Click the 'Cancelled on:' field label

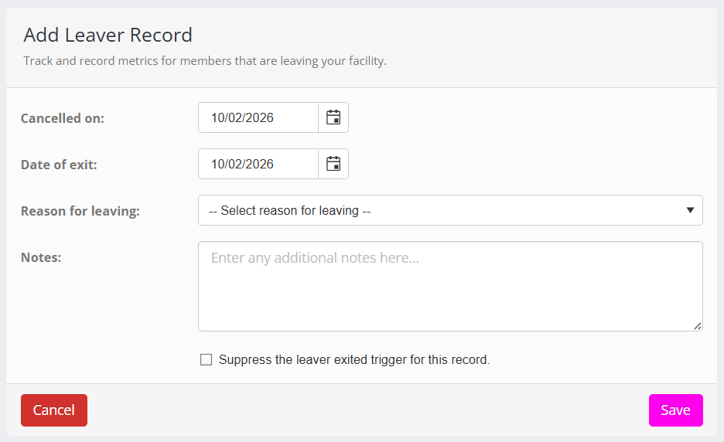coord(62,118)
